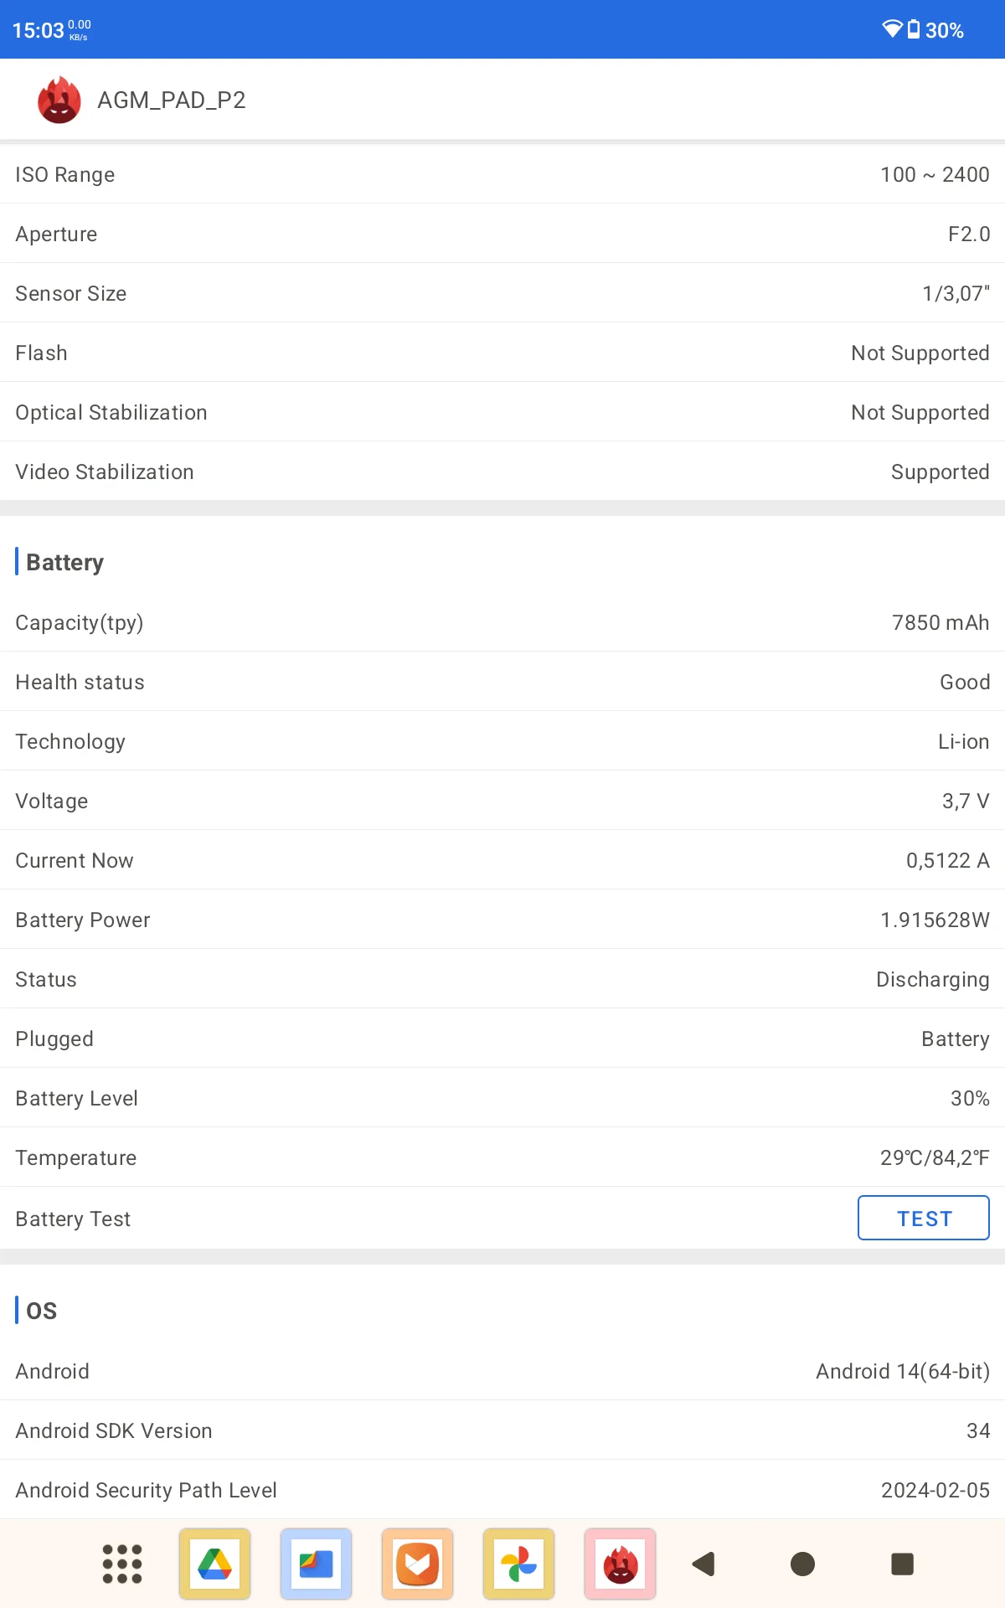Tap the Android SDK Version row
Screen dimensions: 1005x1608
click(502, 1430)
